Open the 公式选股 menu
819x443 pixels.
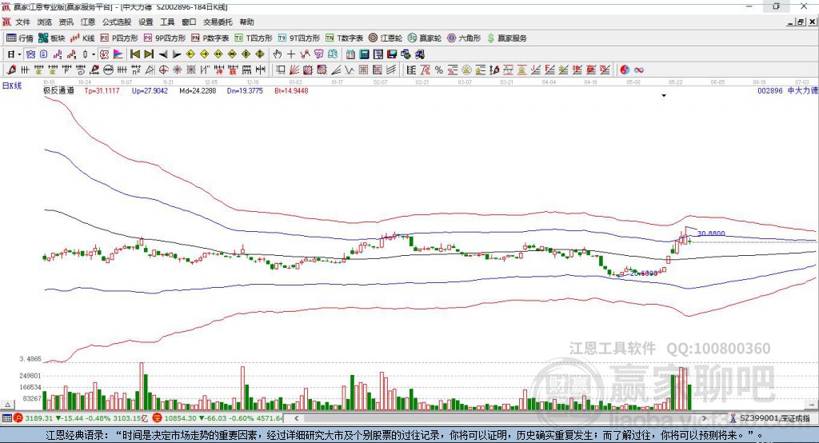(x=117, y=22)
